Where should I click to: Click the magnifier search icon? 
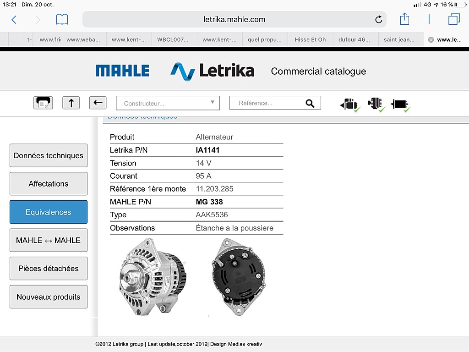[x=310, y=103]
